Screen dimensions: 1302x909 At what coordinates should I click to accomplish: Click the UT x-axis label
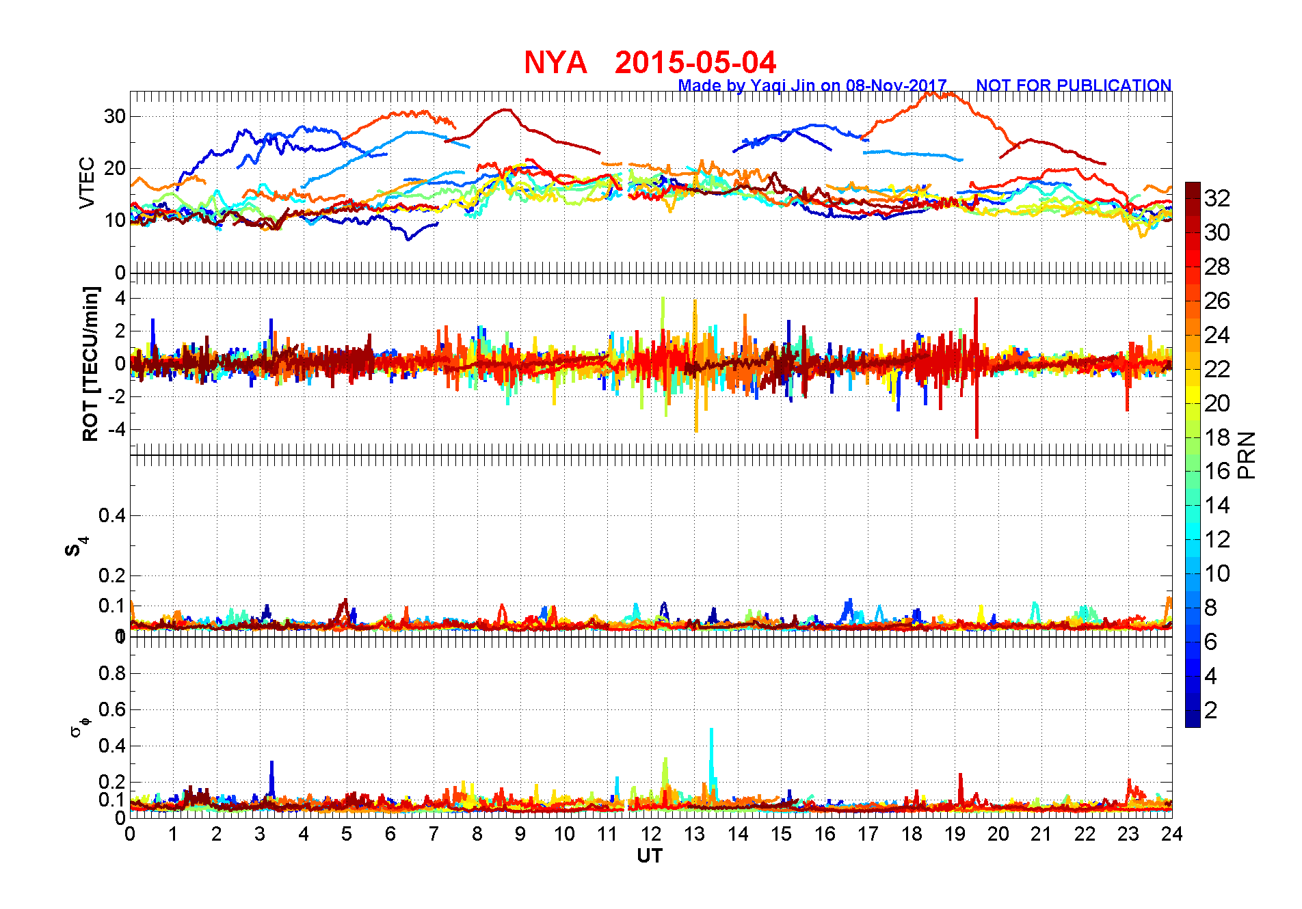point(650,856)
